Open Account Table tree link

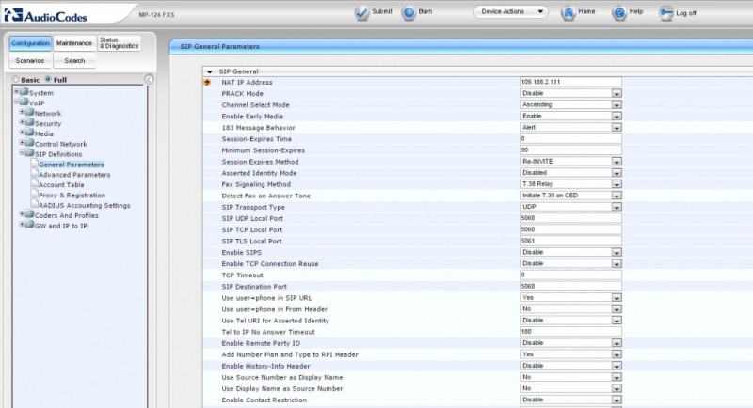[x=61, y=184]
